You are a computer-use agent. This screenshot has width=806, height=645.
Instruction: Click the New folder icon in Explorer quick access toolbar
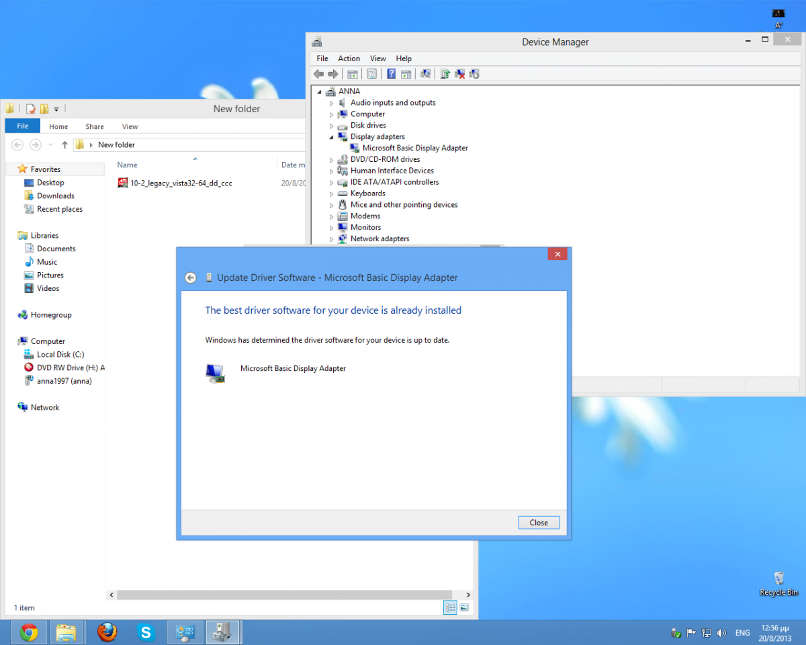(44, 109)
